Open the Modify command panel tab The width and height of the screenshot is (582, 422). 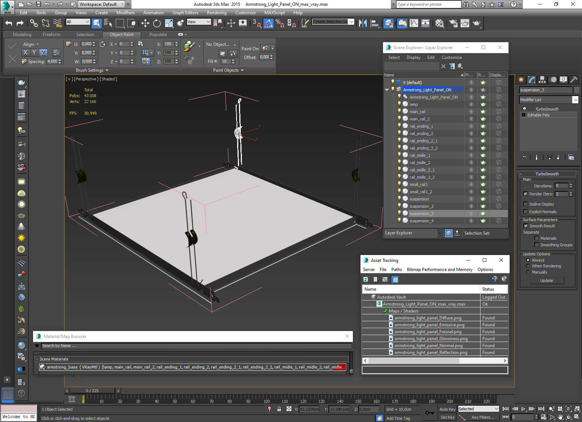pyautogui.click(x=532, y=80)
